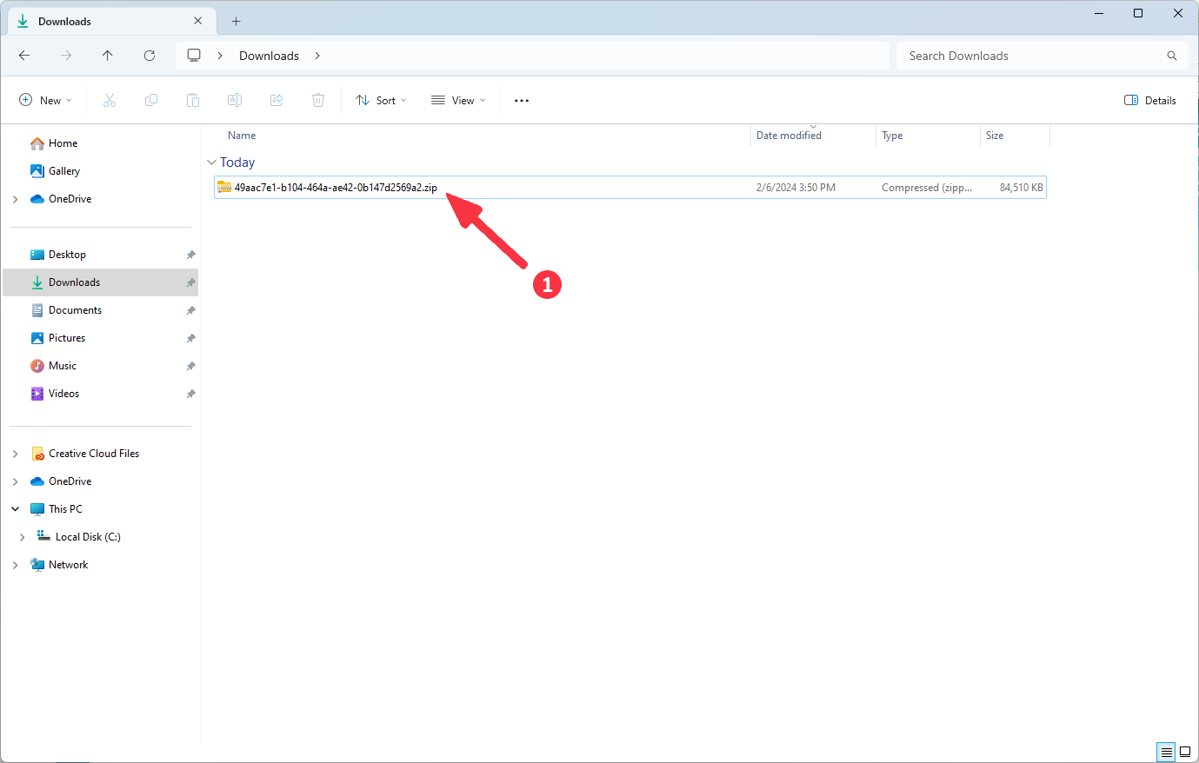Screen dimensions: 1199x763
Task: Open the Pictures folder in the sidebar
Action: [x=66, y=337]
